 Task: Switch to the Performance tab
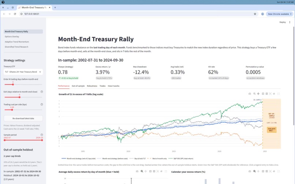tap(64, 86)
